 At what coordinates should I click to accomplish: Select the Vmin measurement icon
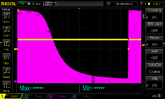tap(6, 30)
